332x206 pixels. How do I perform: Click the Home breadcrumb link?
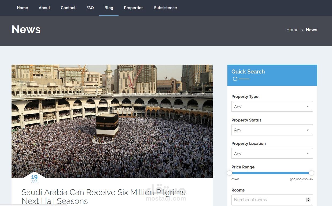click(292, 30)
